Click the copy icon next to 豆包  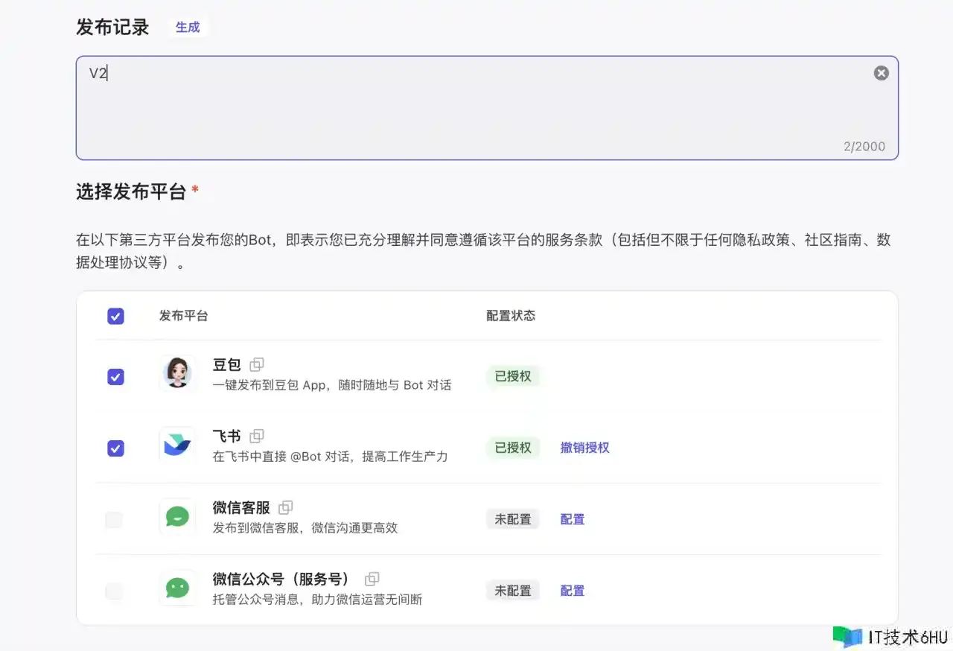tap(257, 364)
